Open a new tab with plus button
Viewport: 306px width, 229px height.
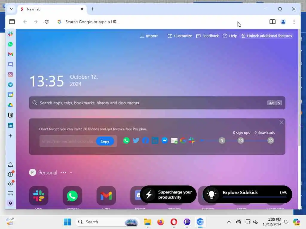click(x=93, y=9)
